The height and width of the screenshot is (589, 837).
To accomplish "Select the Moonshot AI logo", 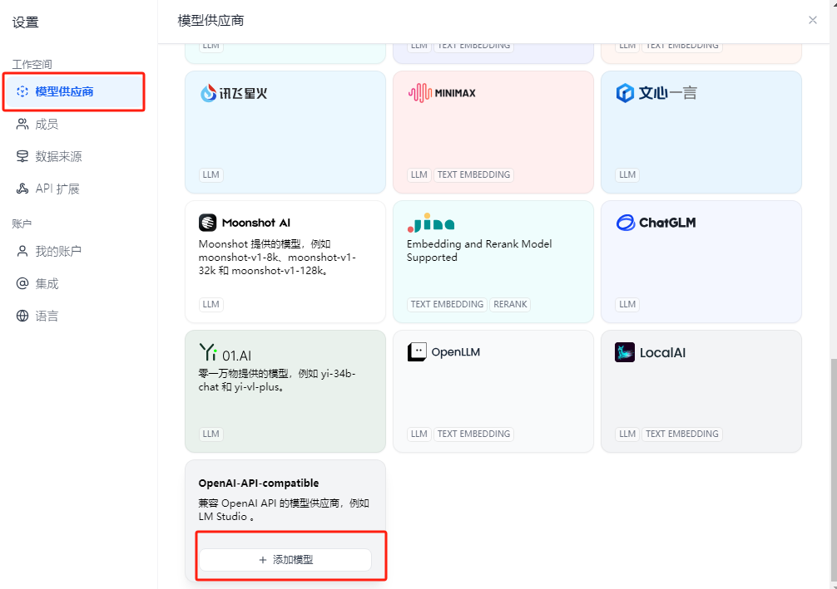I will (207, 222).
